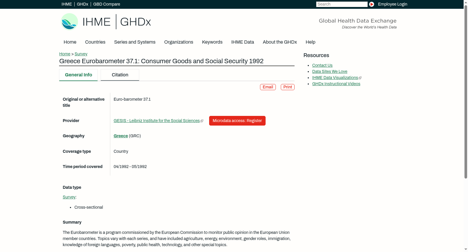The height and width of the screenshot is (252, 468).
Task: Click the Original or alternative title label
Action: [x=84, y=102]
